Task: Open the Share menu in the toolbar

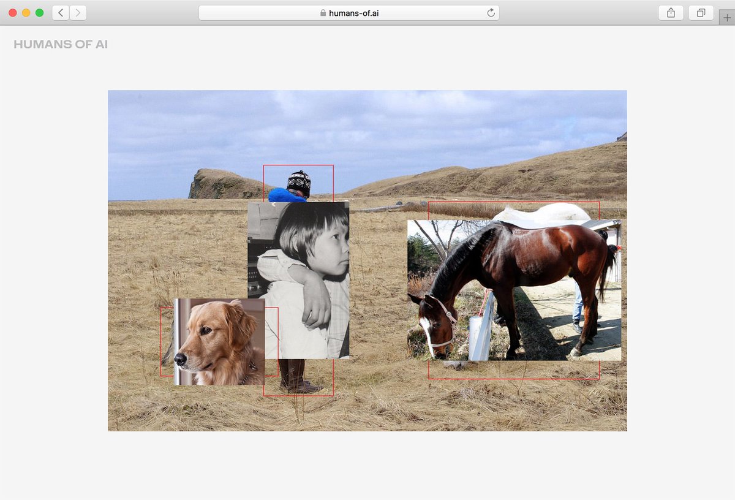Action: tap(671, 12)
